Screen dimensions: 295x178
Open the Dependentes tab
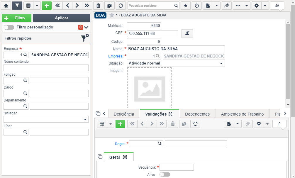(x=197, y=114)
